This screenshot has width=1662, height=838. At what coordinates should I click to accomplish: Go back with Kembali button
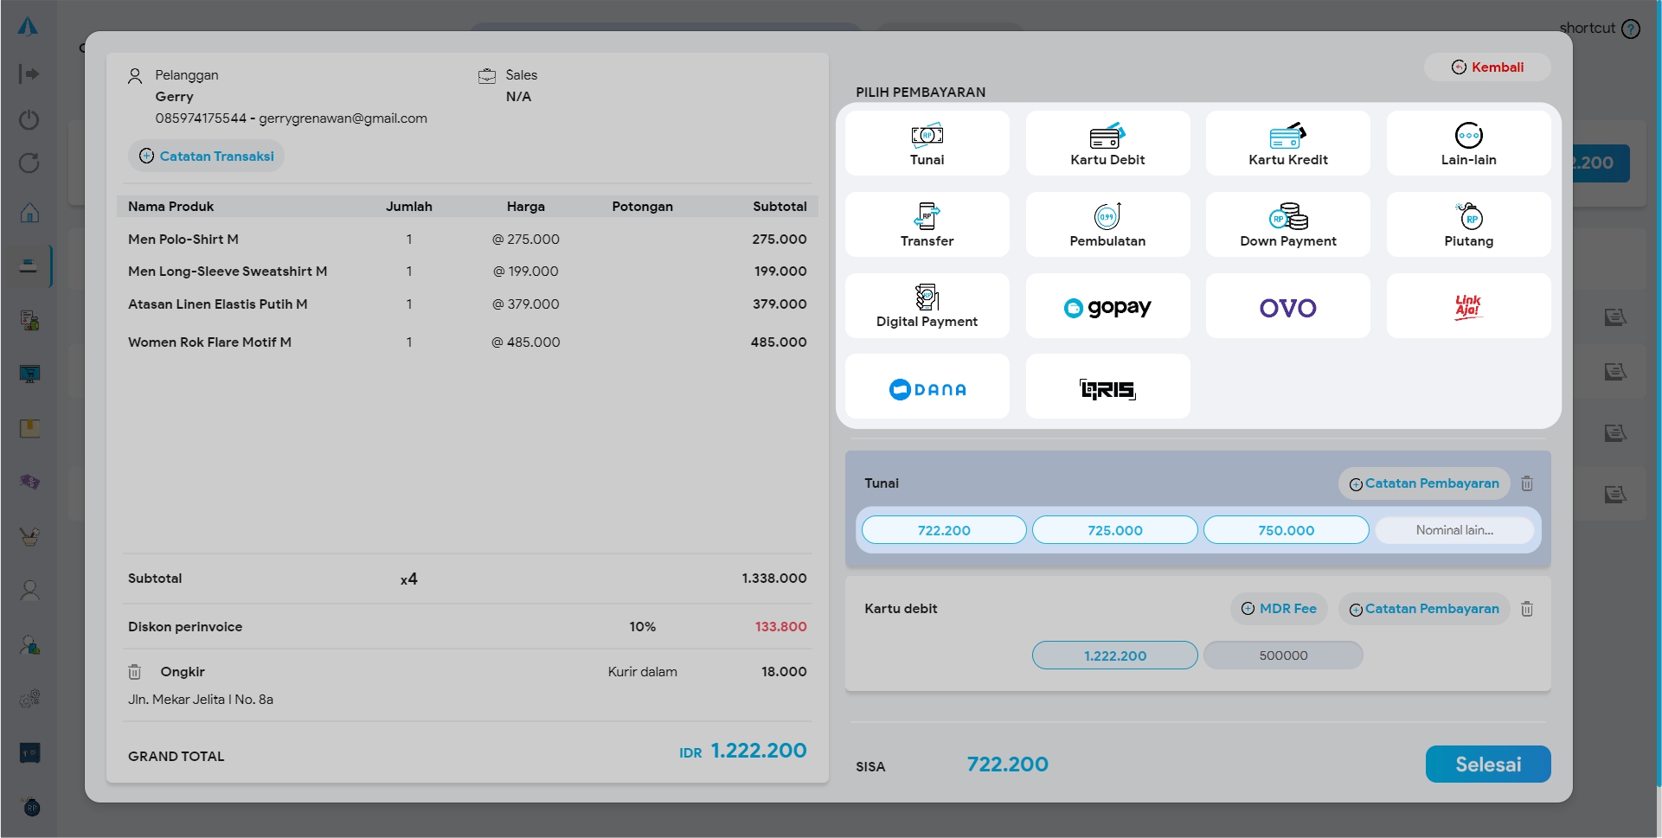click(x=1487, y=67)
